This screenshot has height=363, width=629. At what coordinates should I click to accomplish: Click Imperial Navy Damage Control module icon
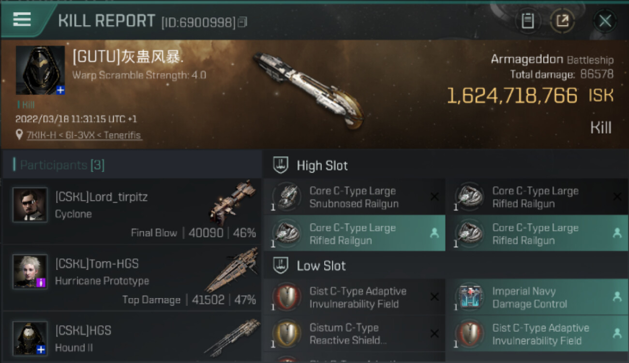click(x=469, y=297)
